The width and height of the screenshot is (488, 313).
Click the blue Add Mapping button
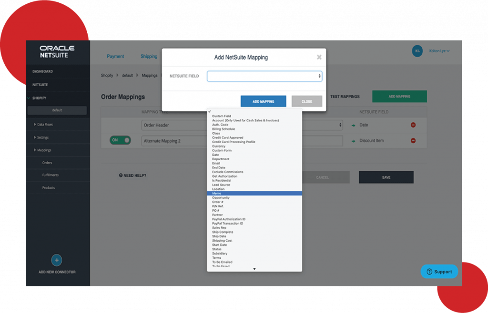coord(263,101)
